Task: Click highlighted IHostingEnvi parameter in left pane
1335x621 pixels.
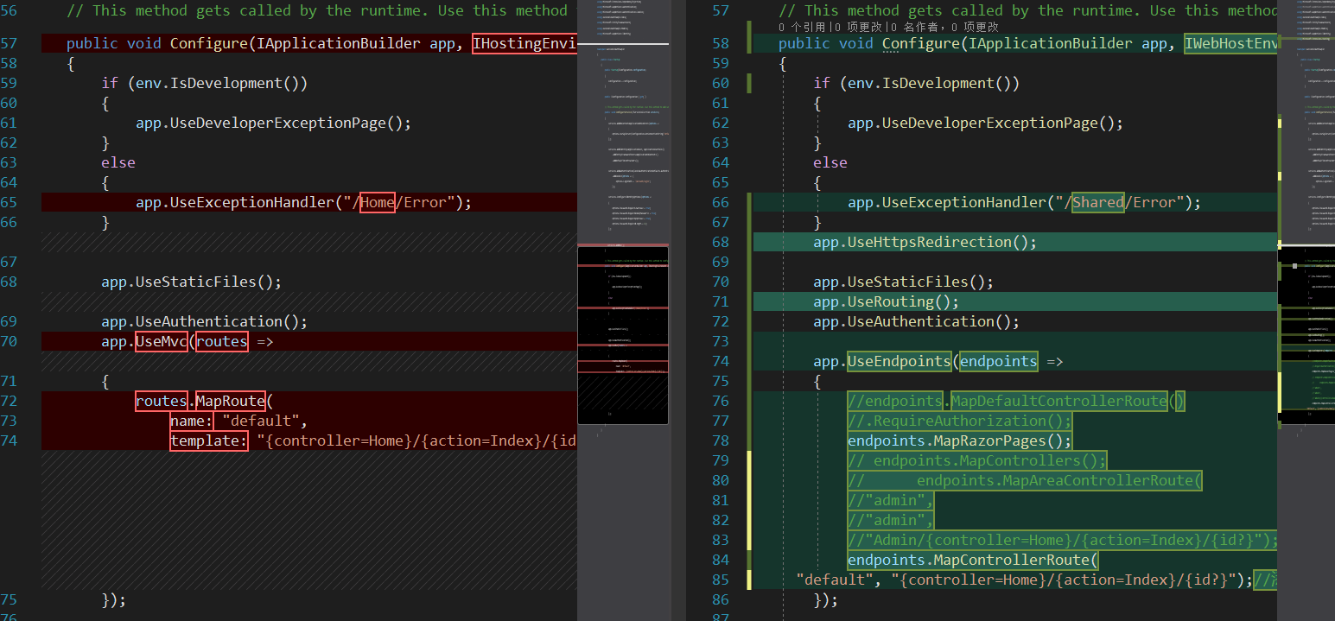Action: click(x=524, y=43)
